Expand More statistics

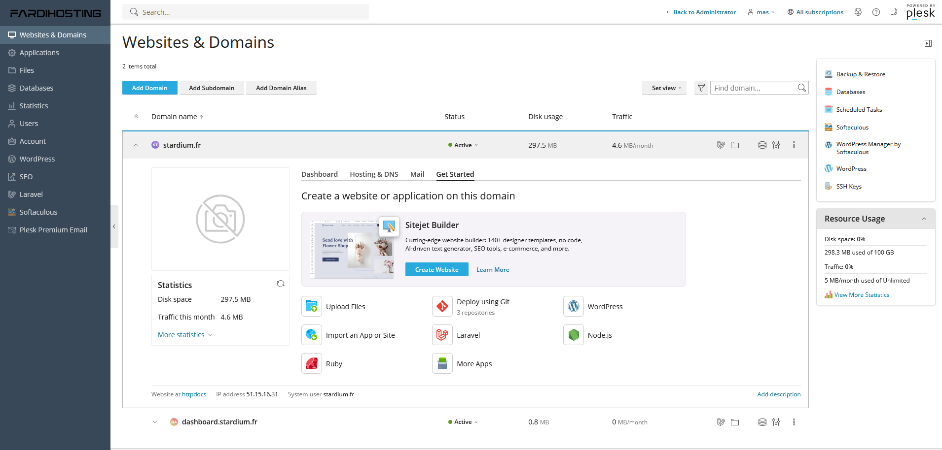[185, 335]
